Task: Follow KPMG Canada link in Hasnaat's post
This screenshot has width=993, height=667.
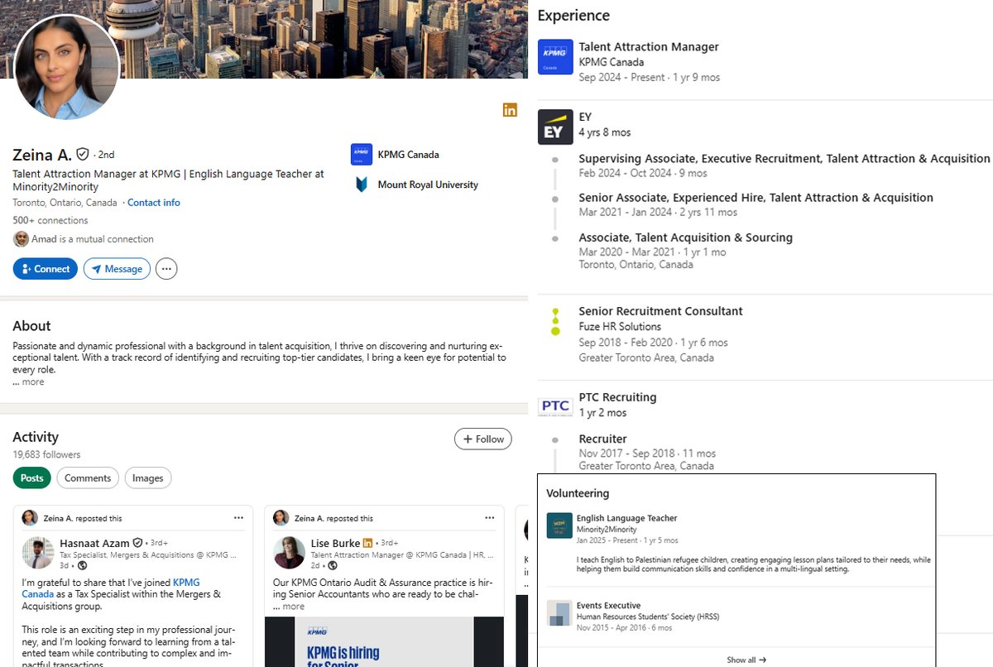Action: tap(110, 588)
